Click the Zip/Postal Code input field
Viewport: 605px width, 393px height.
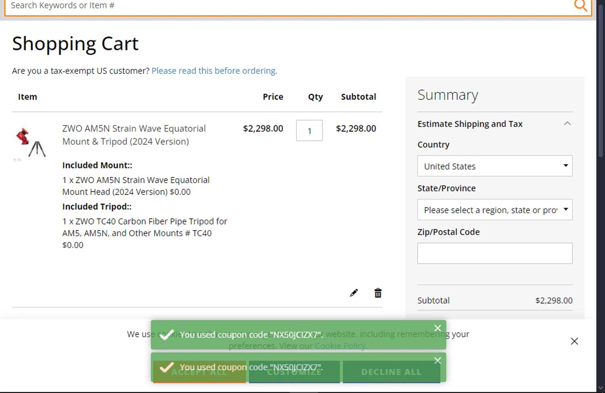pyautogui.click(x=495, y=254)
